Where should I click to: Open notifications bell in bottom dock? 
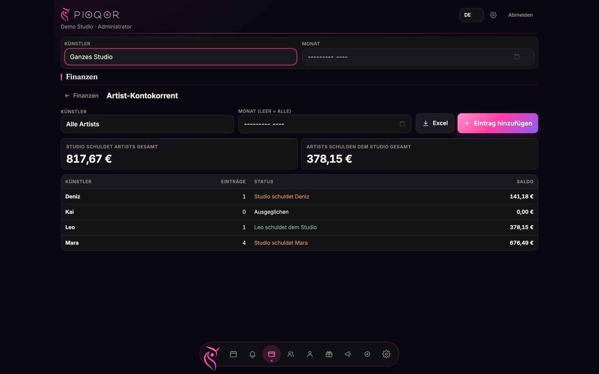(x=252, y=354)
